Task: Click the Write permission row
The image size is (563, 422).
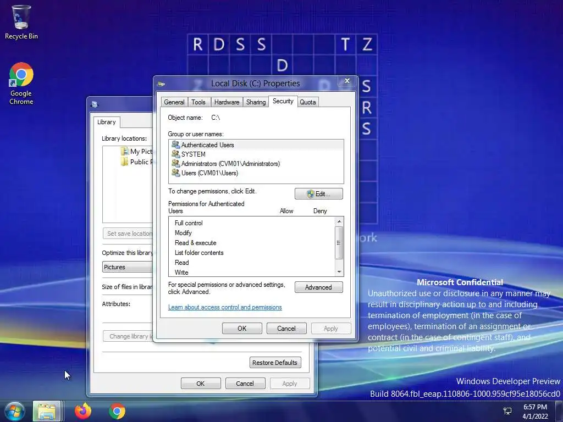Action: (252, 272)
